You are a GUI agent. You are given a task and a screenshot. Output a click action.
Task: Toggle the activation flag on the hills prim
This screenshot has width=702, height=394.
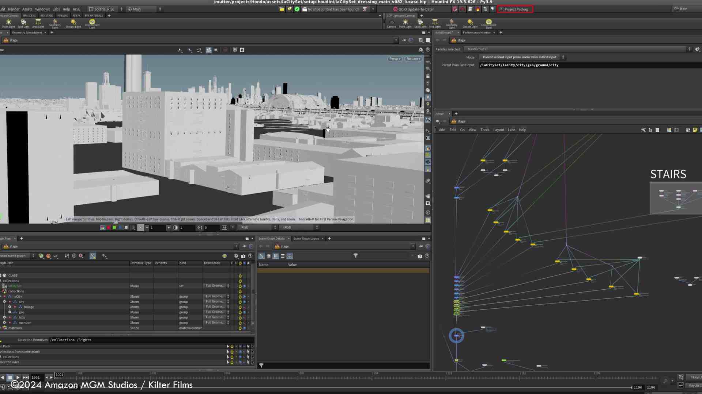pos(240,317)
